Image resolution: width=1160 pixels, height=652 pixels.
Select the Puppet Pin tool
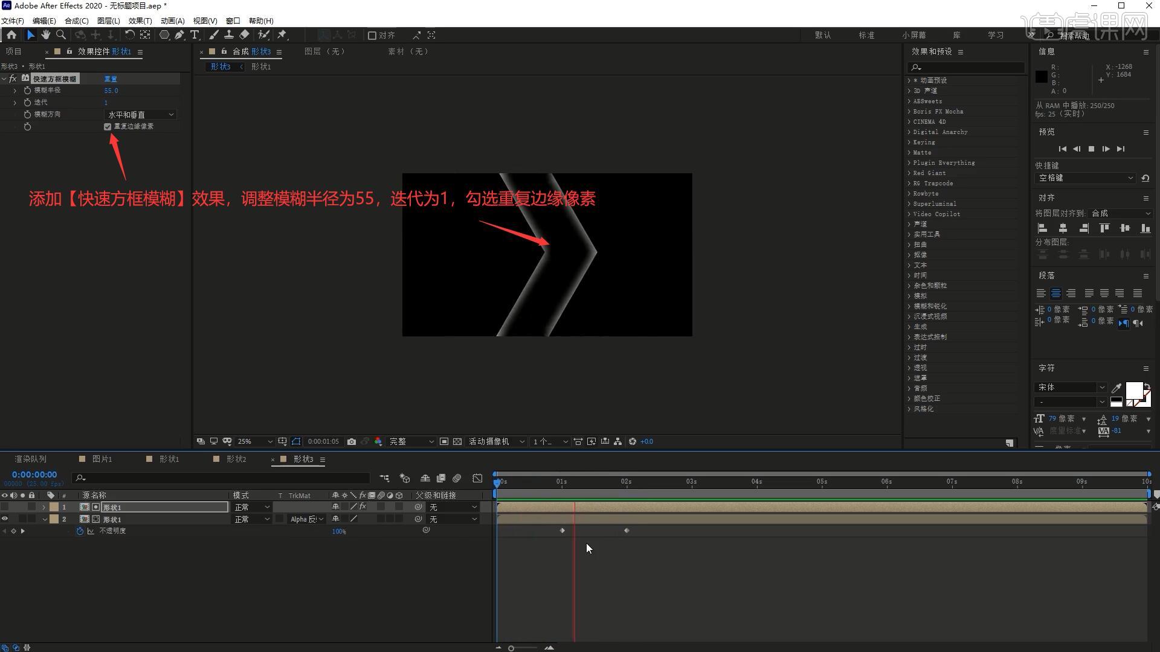coord(282,35)
